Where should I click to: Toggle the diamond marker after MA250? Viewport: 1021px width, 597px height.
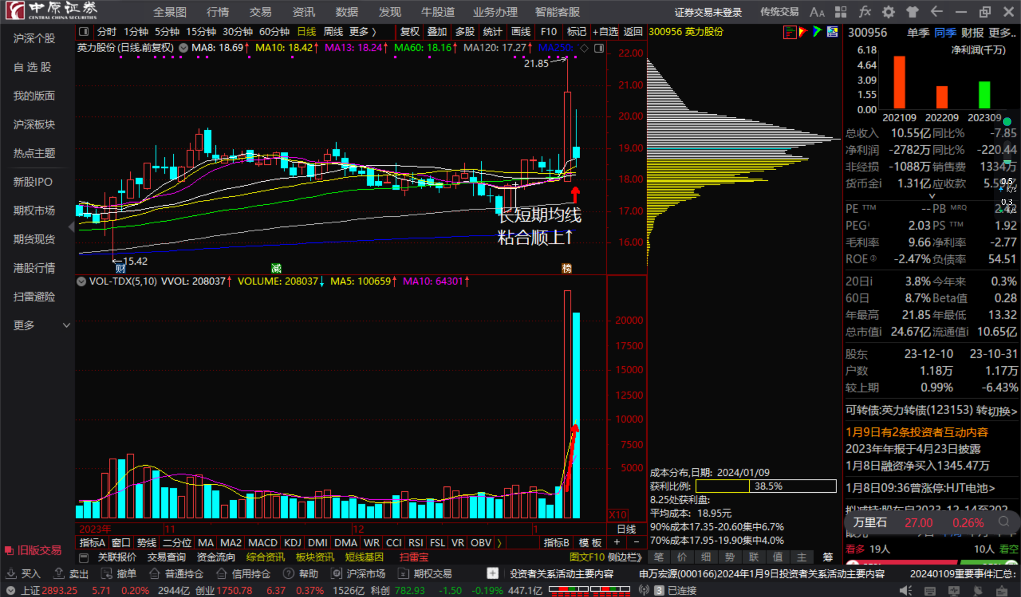point(584,48)
